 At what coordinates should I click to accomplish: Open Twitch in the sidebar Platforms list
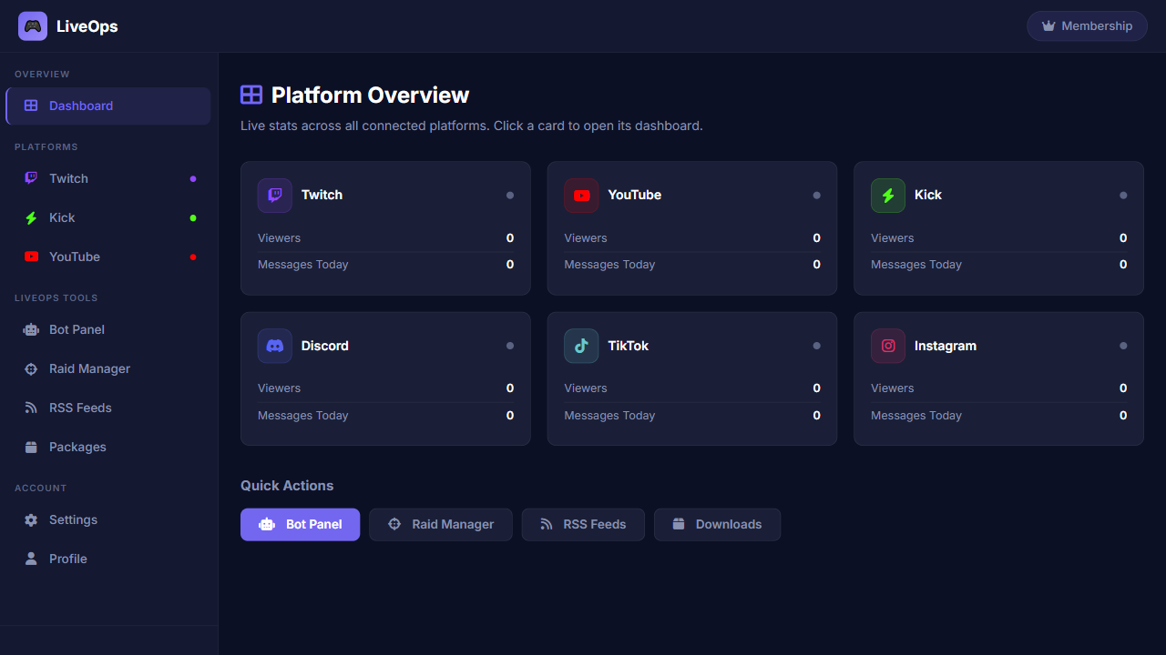pos(108,178)
